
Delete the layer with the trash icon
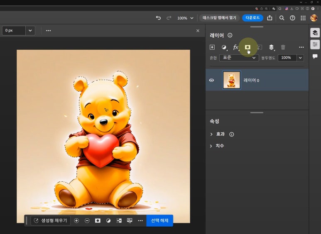click(x=283, y=47)
